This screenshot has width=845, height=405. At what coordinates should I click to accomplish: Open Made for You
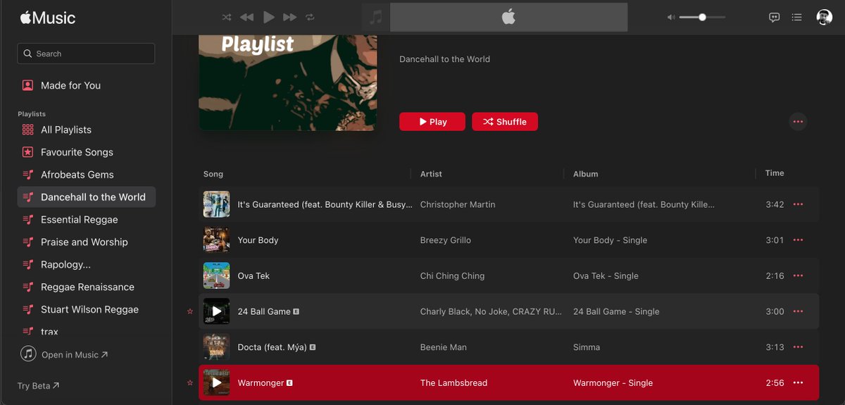point(86,85)
